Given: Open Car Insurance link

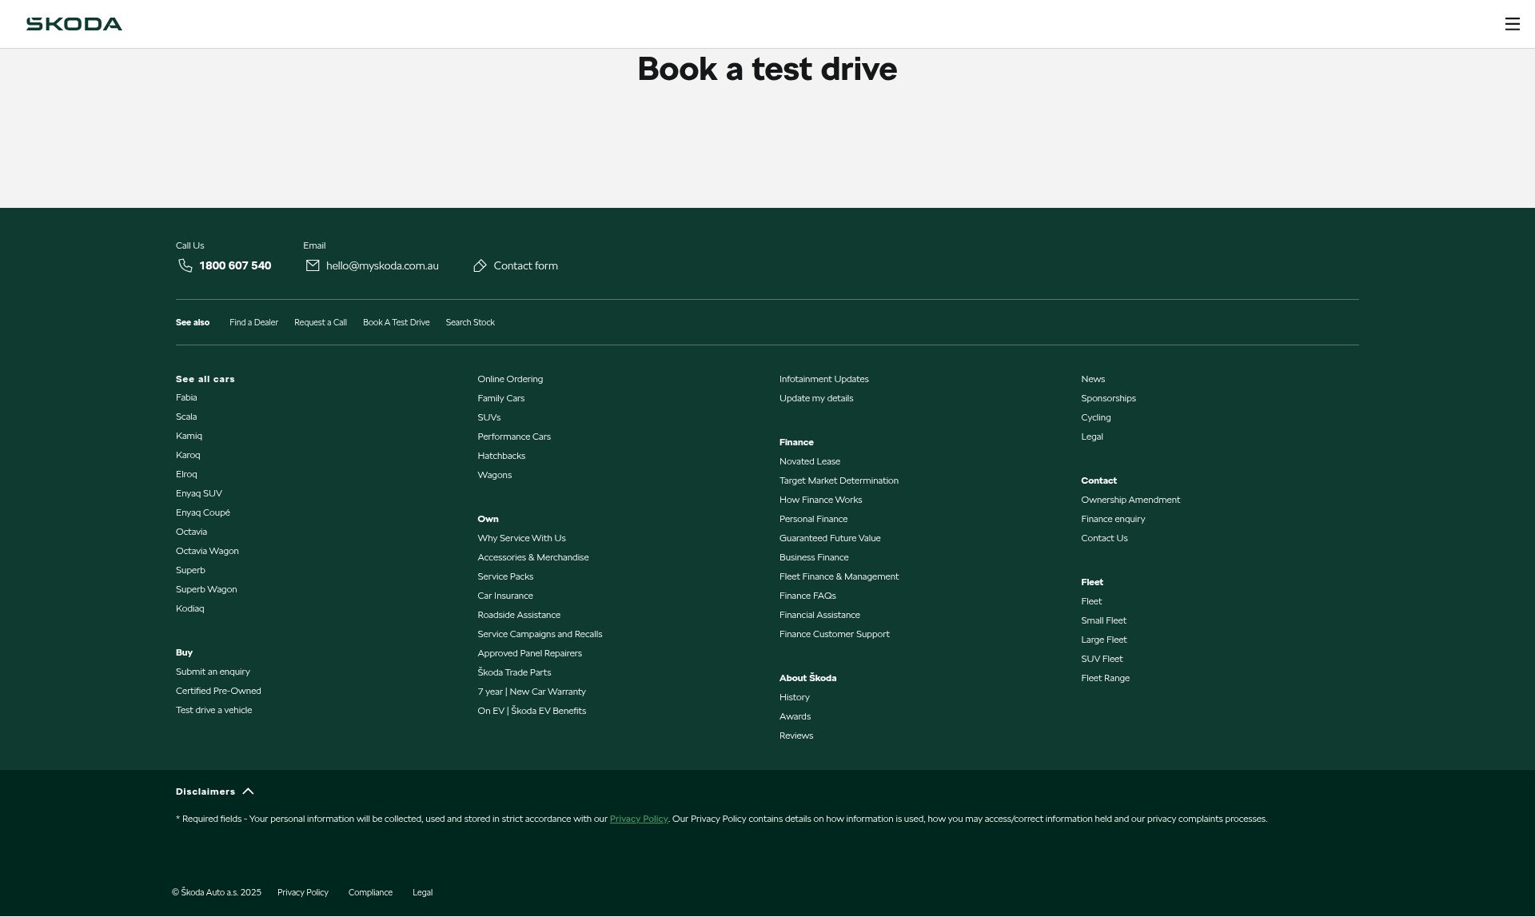Looking at the screenshot, I should 505,596.
